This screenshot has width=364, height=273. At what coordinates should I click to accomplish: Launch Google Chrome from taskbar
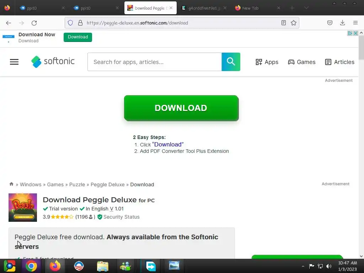tap(31, 266)
